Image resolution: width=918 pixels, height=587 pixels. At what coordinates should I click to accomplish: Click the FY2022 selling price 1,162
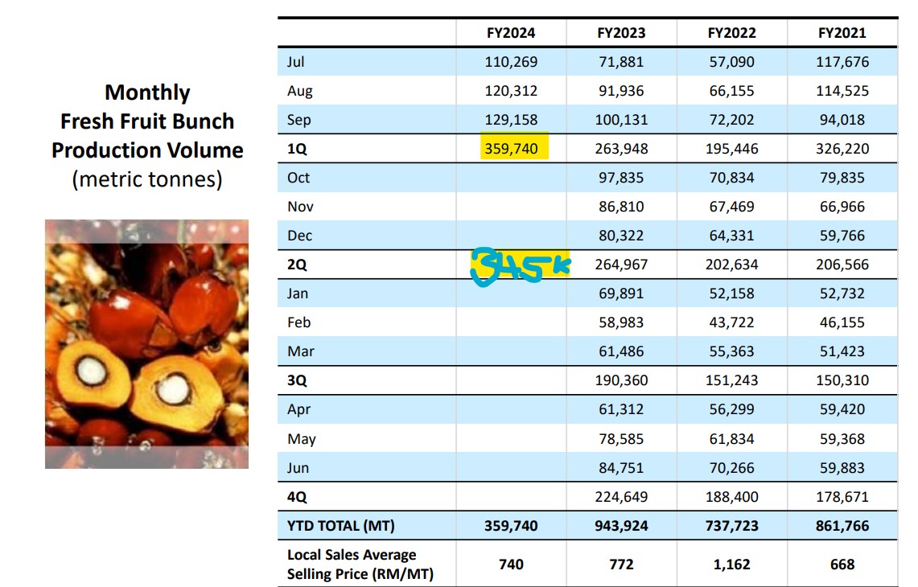pyautogui.click(x=732, y=564)
